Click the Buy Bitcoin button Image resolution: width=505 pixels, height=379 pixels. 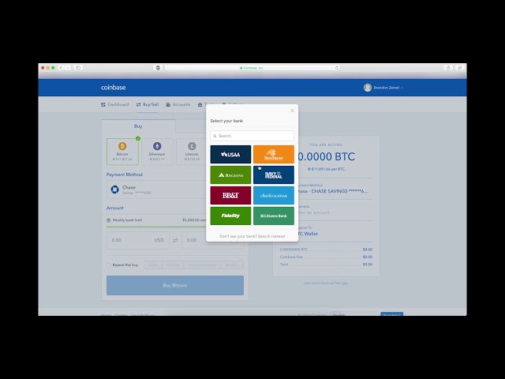click(x=175, y=285)
